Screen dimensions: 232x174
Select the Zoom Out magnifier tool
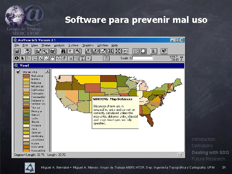click(47, 58)
